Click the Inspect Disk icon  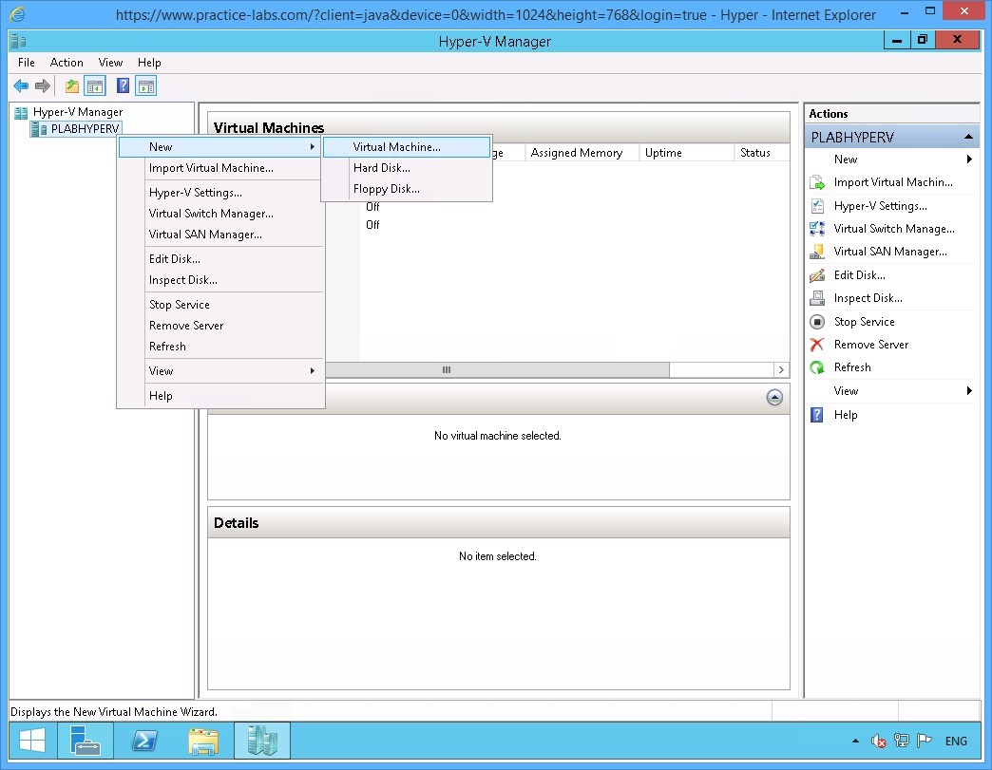coord(818,297)
